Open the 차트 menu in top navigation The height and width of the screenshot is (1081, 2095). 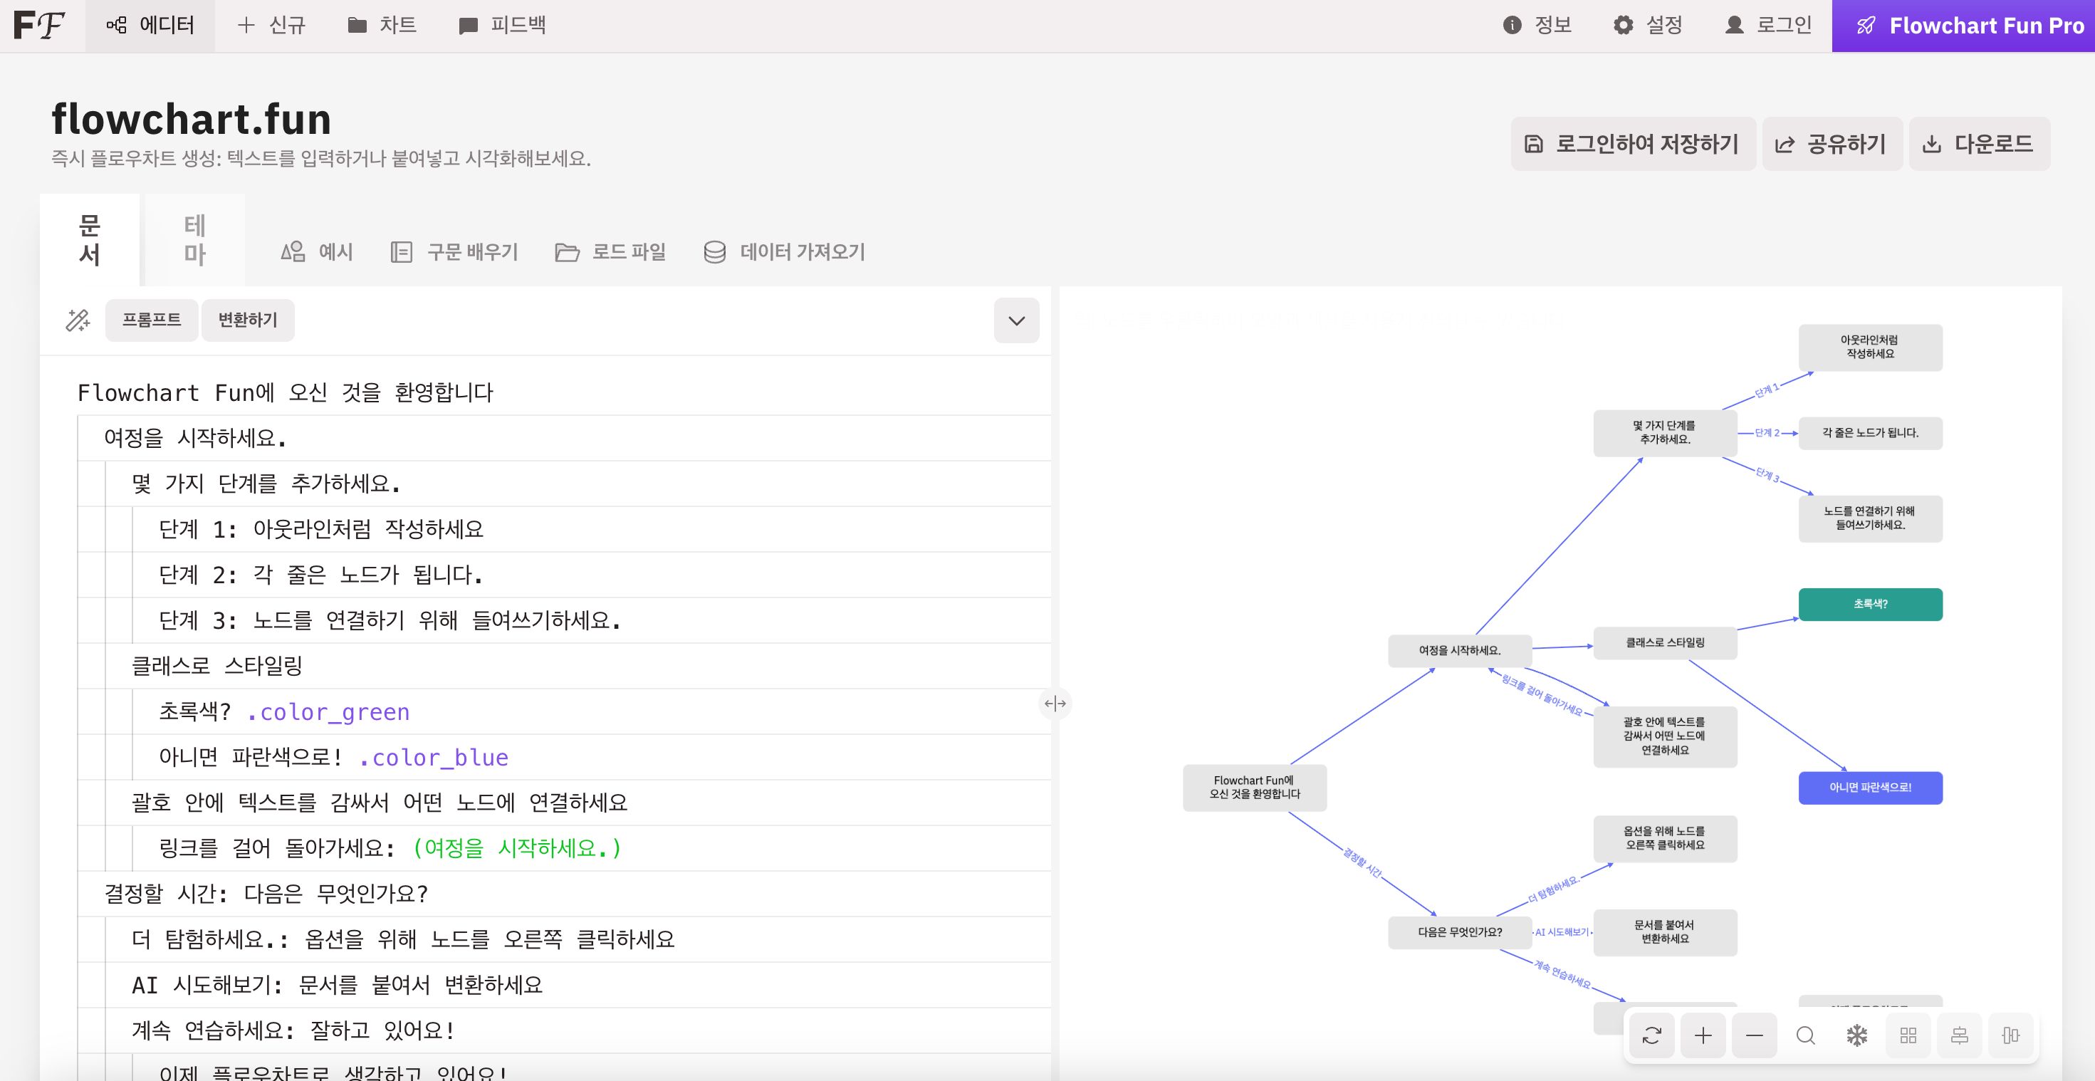pos(382,25)
